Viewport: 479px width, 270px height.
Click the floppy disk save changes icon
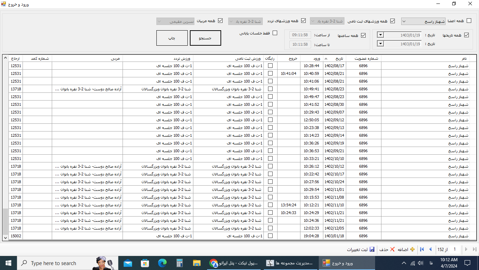(x=372, y=249)
